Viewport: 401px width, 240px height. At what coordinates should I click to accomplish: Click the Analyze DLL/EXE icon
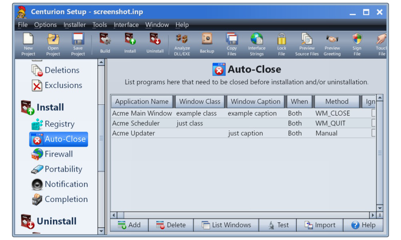(182, 44)
